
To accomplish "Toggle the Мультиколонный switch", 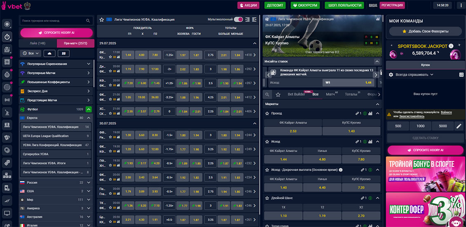I will [x=238, y=20].
